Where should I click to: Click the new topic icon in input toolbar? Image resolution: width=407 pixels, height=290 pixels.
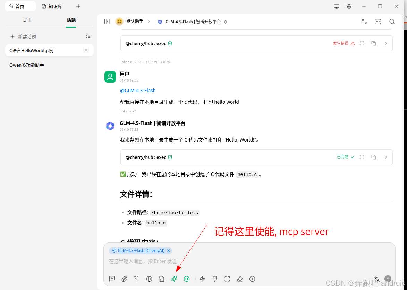point(112,279)
